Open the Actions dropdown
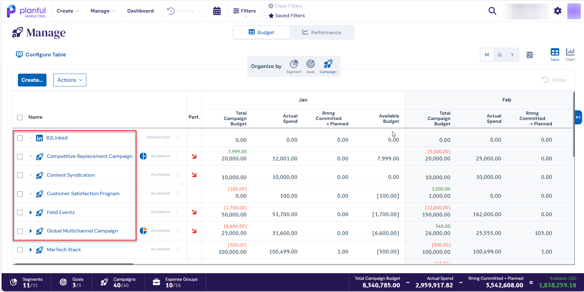584x292 pixels. 70,80
